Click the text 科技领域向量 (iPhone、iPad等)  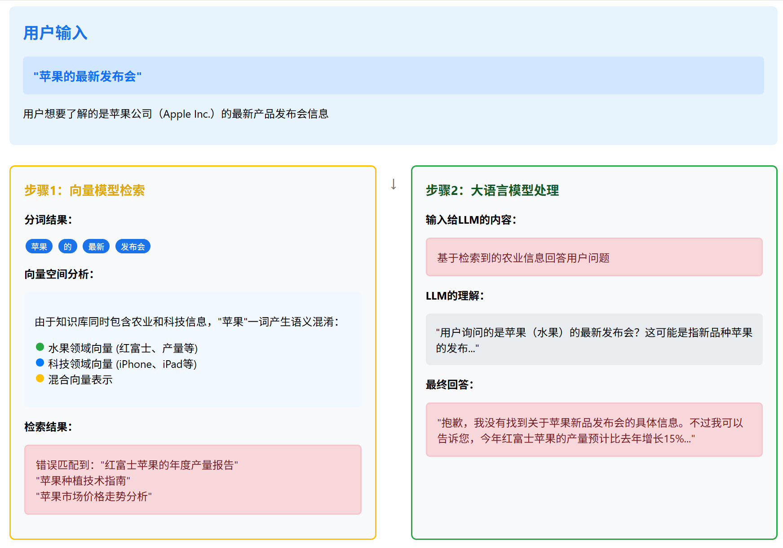click(x=123, y=364)
